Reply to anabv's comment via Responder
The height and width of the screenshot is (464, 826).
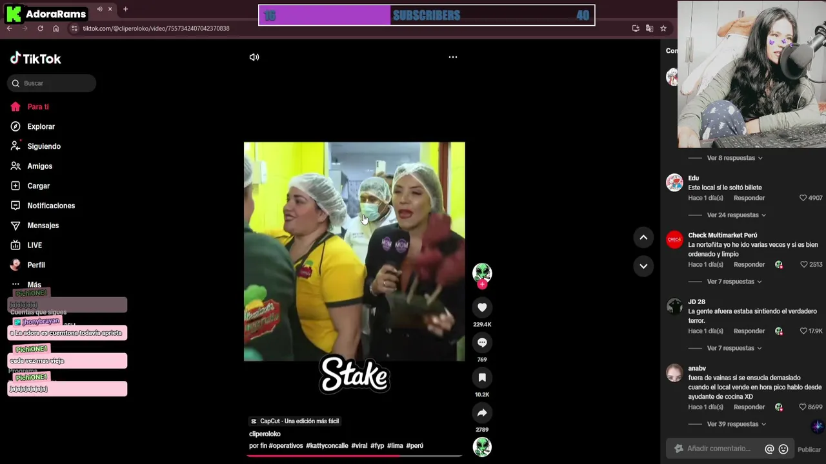point(749,407)
